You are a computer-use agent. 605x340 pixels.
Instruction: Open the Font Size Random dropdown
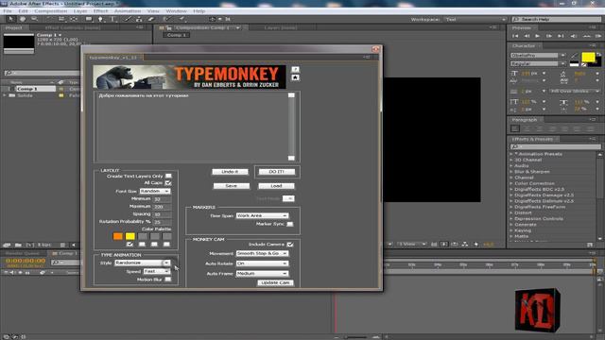(x=155, y=191)
